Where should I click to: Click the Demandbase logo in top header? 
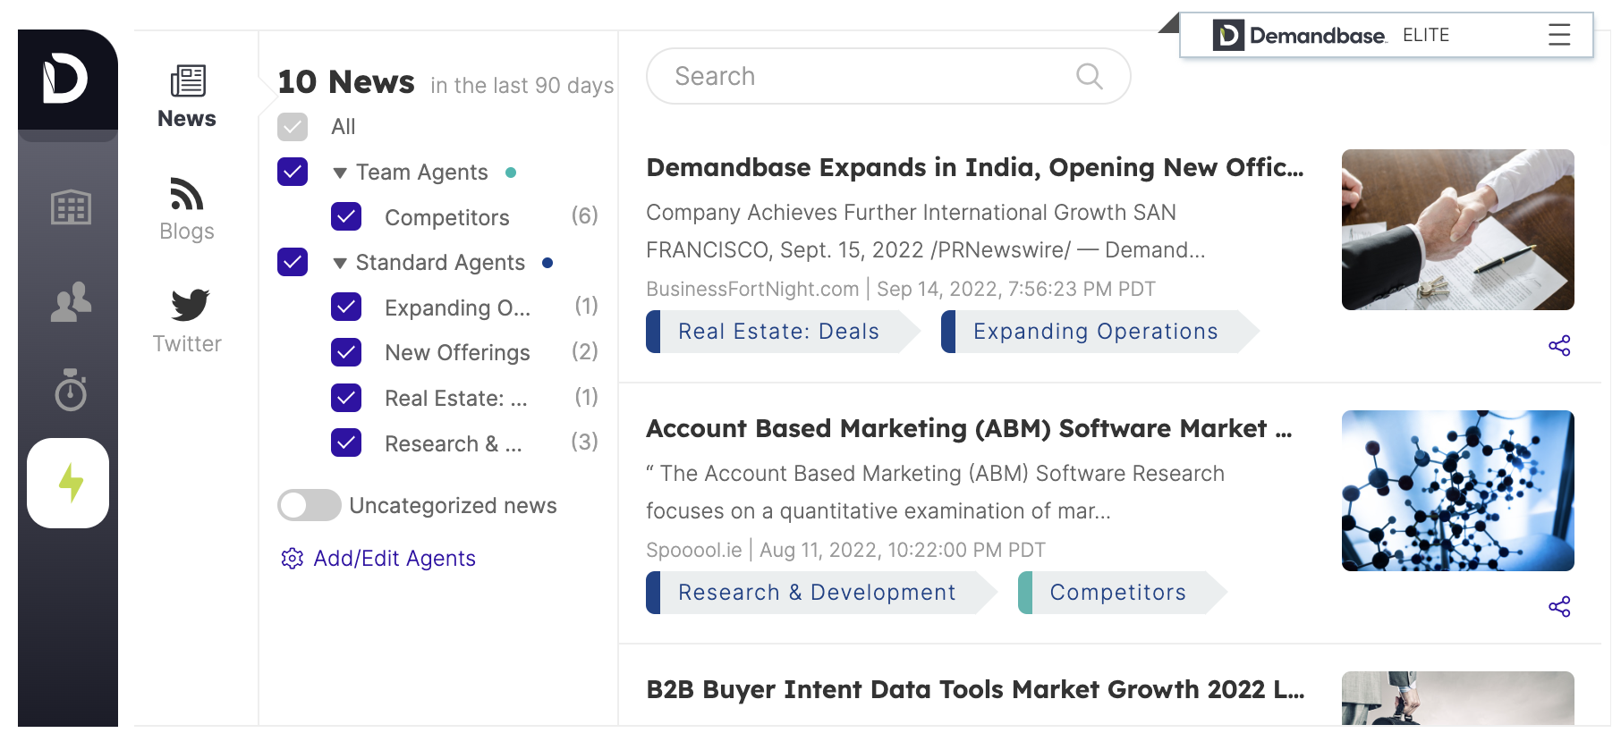click(x=1299, y=35)
